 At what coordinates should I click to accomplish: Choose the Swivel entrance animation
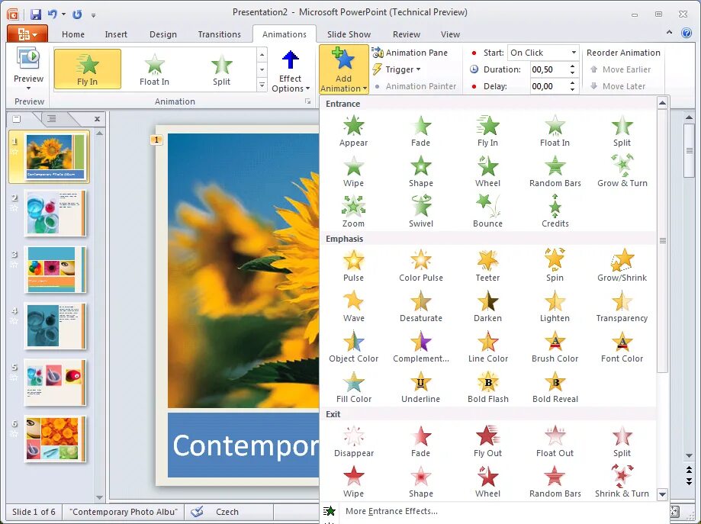[x=421, y=212]
